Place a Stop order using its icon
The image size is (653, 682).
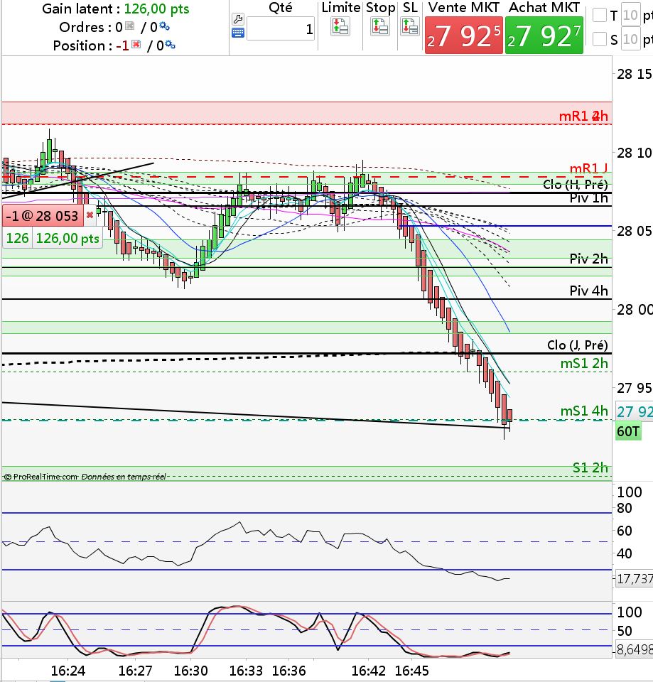tap(380, 26)
